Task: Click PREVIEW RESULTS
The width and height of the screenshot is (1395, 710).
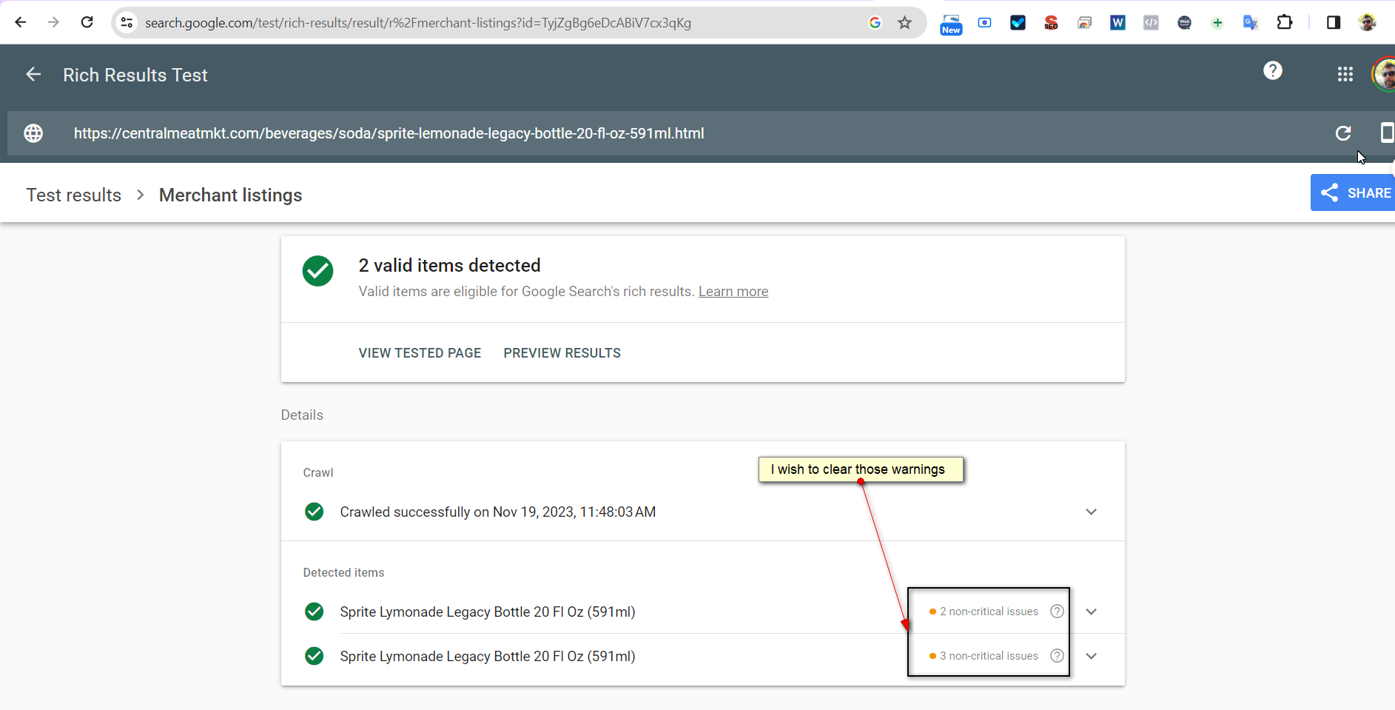Action: click(x=562, y=353)
